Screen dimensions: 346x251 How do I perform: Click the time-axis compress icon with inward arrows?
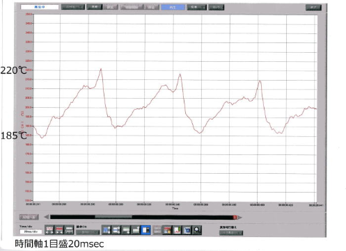point(59,230)
